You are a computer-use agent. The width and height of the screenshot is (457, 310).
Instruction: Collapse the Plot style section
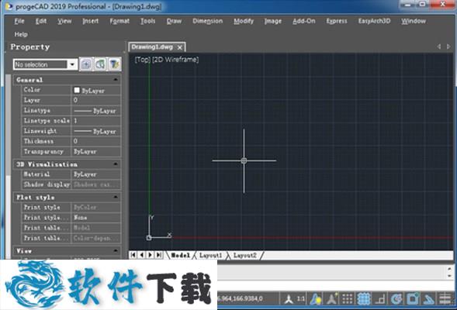click(116, 198)
